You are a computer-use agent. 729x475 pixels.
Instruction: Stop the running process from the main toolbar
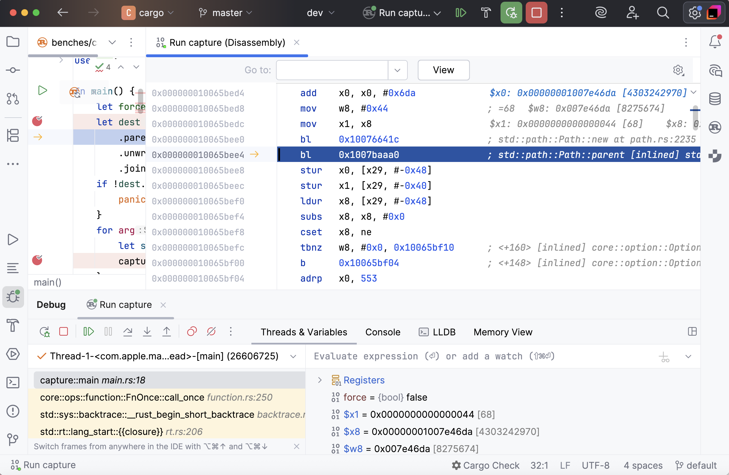coord(536,13)
